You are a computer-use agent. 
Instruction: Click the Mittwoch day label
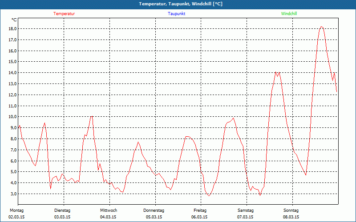(x=109, y=210)
